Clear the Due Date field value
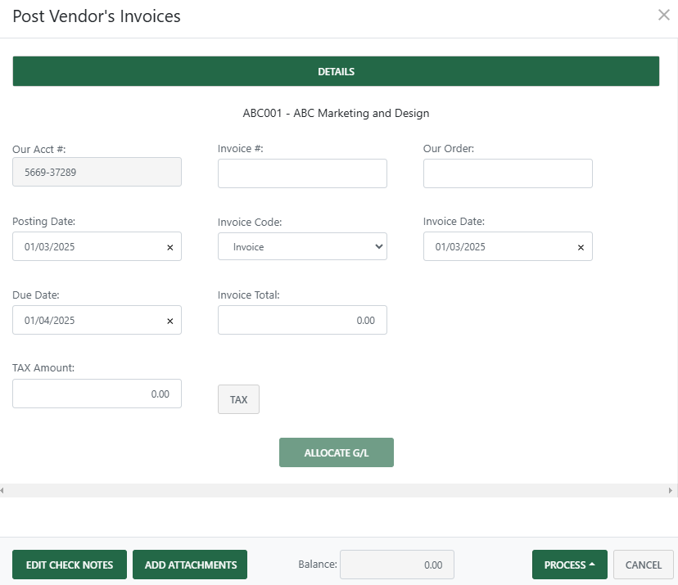 click(x=169, y=320)
